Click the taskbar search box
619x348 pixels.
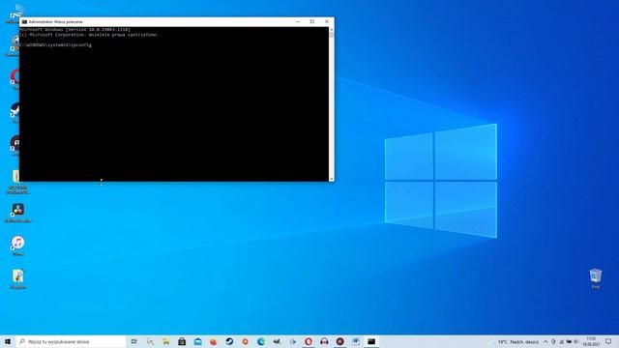[x=71, y=341]
